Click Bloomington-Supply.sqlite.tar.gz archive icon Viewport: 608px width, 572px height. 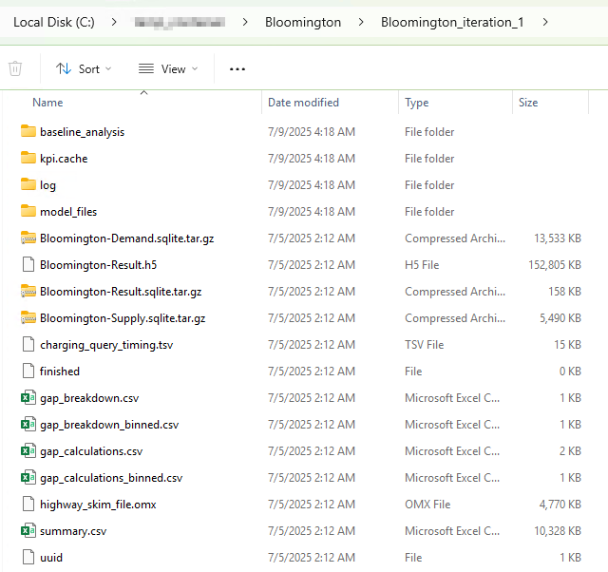[28, 317]
